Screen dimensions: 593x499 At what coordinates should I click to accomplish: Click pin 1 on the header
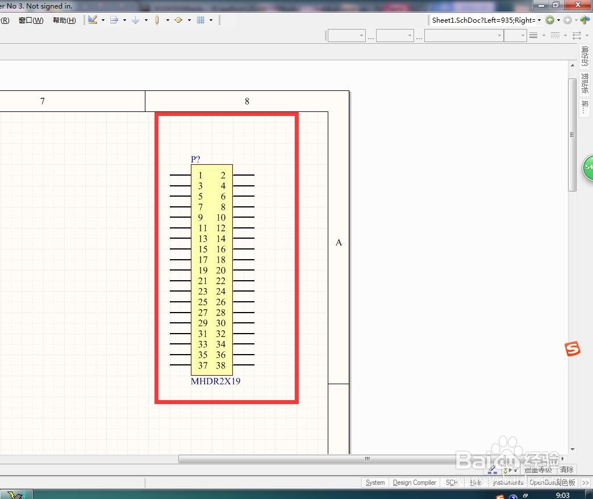[181, 175]
